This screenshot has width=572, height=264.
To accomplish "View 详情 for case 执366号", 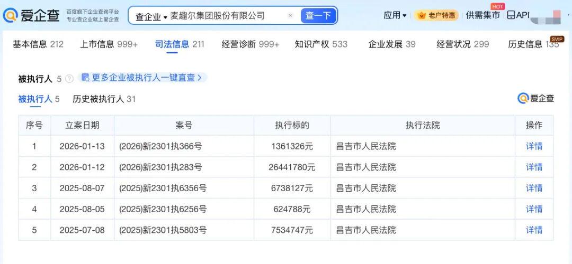I will point(534,146).
